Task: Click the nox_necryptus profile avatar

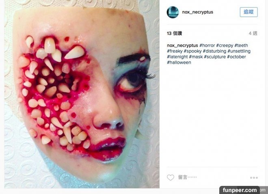Action: [173, 12]
